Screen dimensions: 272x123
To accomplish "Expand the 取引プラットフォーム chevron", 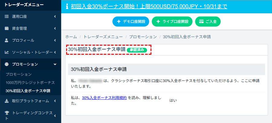I will tap(55, 101).
